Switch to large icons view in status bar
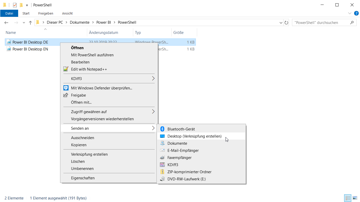Viewport: 360px width, 202px height. point(355,198)
